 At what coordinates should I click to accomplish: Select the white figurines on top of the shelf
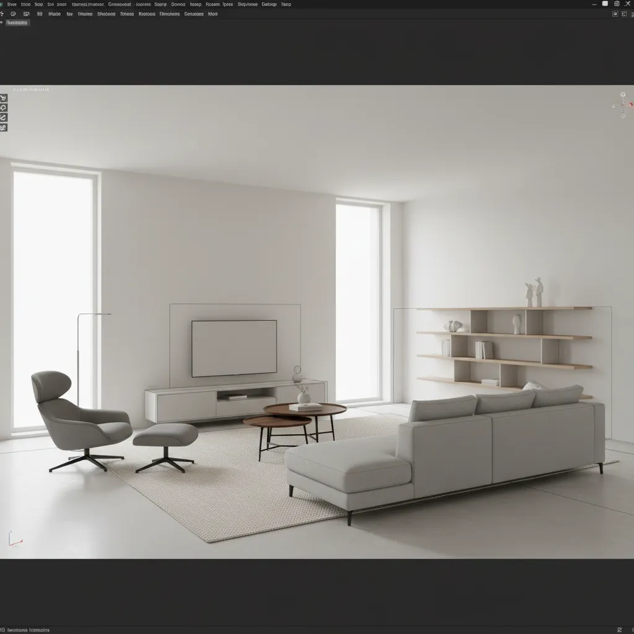click(534, 292)
